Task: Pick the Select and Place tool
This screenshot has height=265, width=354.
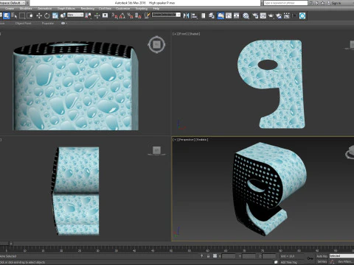Action: coord(63,15)
